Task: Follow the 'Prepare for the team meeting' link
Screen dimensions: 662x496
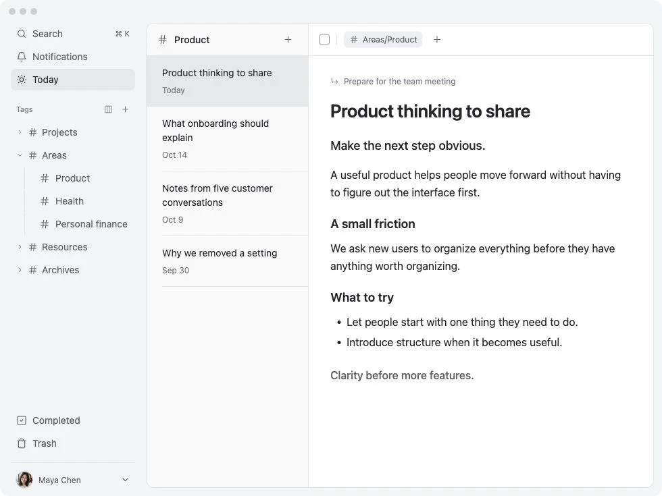Action: click(x=399, y=82)
